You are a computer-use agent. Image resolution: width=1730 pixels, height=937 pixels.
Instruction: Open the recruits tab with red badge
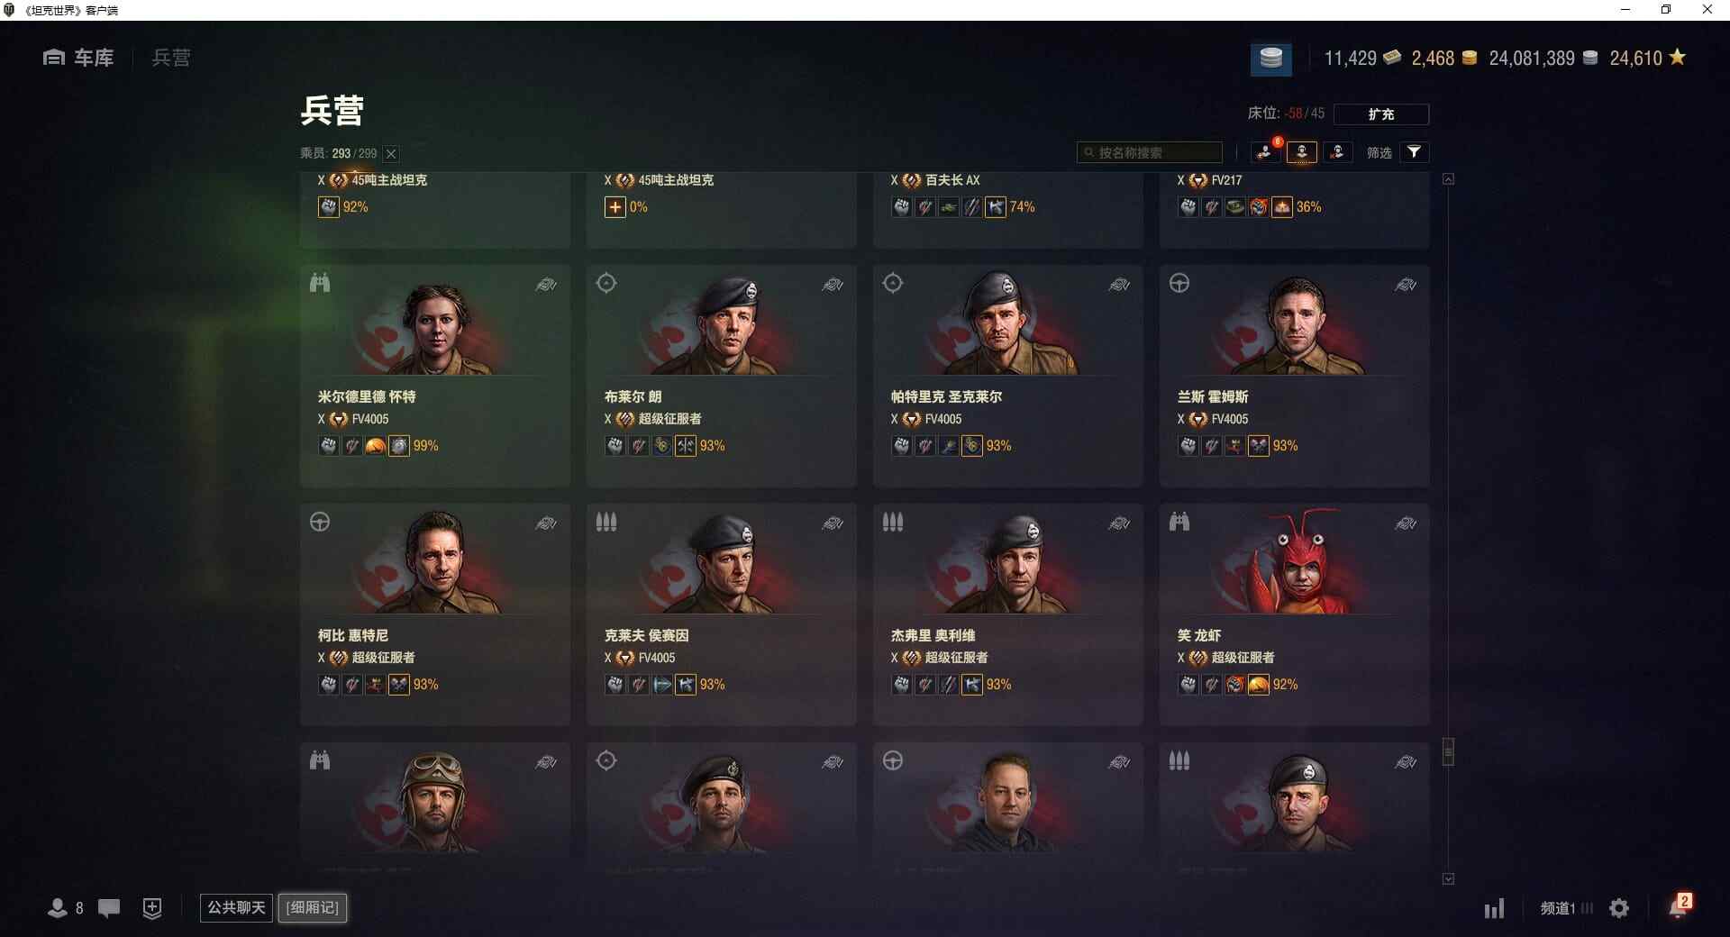coord(1266,152)
